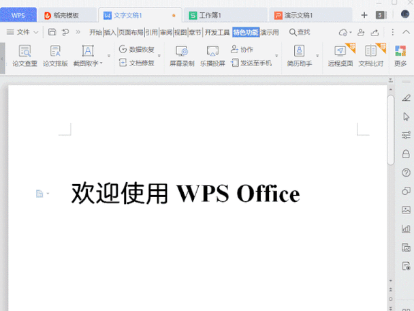This screenshot has height=311, width=414.
Task: Click the selection cursor icon in sidebar
Action: [x=406, y=117]
